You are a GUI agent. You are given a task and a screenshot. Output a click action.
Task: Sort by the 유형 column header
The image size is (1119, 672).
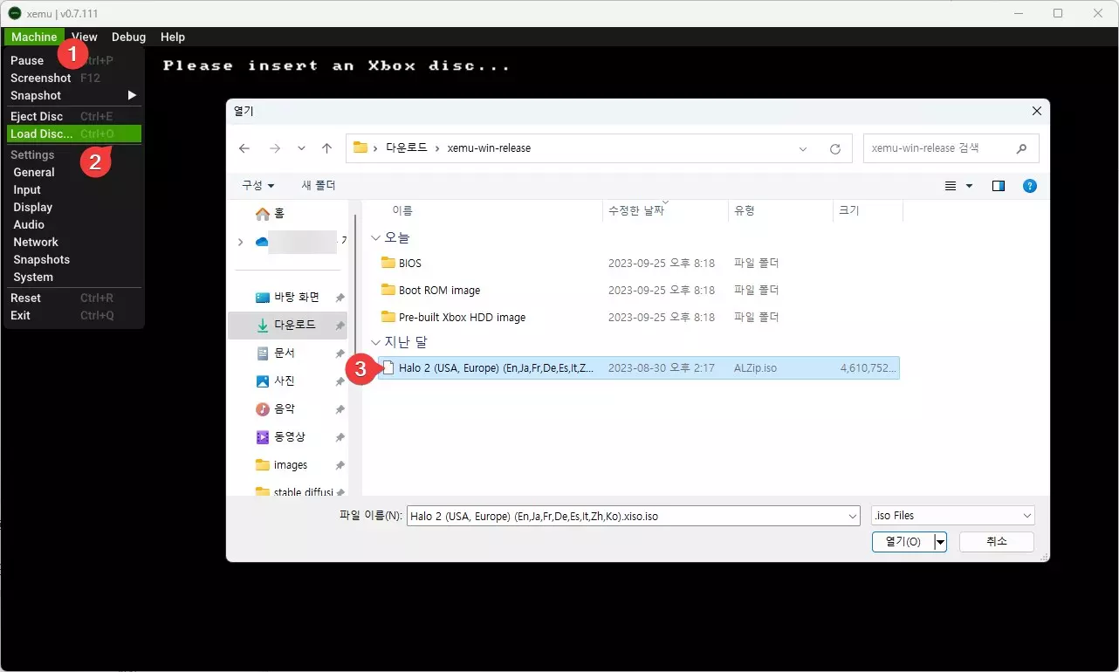tap(744, 210)
